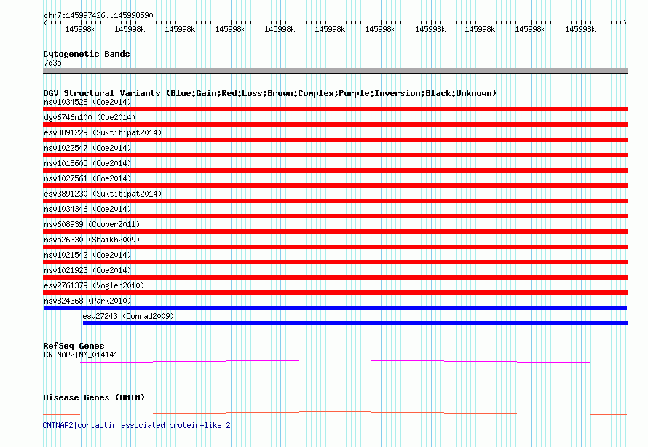Click variant label nsv1034346 (Coe2014)
The width and height of the screenshot is (648, 447).
point(87,209)
